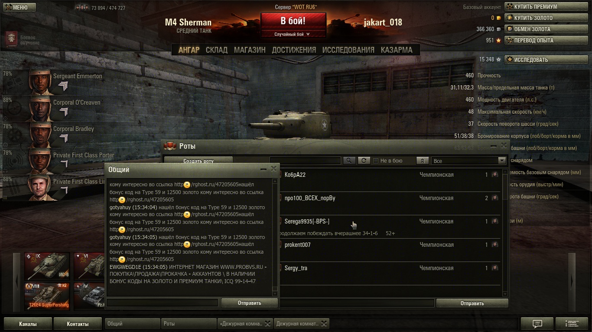Switch to the Исследования tab
The width and height of the screenshot is (592, 332).
(348, 50)
